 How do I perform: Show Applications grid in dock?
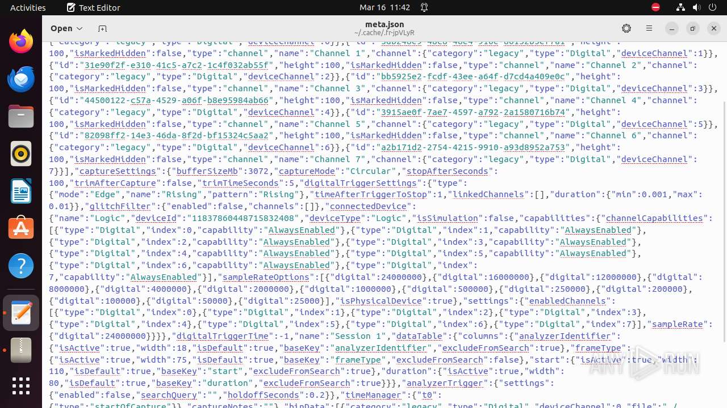21,386
